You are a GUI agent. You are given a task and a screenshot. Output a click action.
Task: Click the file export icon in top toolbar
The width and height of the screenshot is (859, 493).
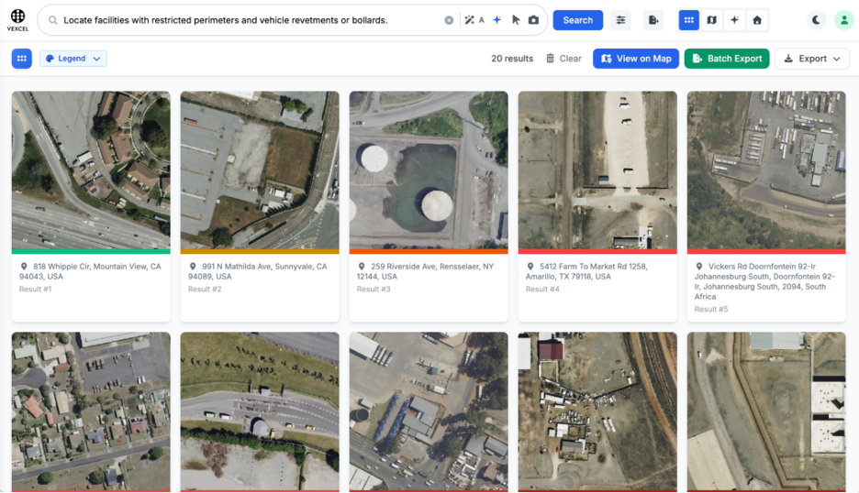(x=653, y=20)
